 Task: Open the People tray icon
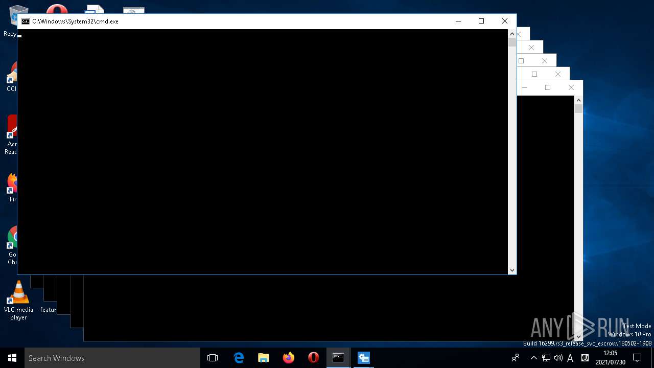click(x=516, y=358)
